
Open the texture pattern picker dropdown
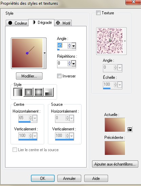125,41
